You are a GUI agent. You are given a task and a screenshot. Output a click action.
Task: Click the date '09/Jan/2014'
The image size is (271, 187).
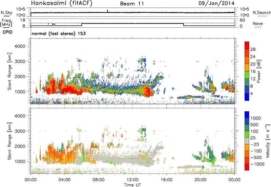pyautogui.click(x=216, y=3)
